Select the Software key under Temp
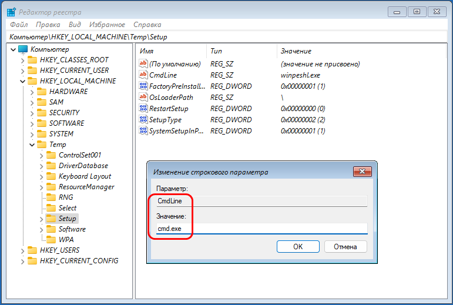 click(x=72, y=229)
